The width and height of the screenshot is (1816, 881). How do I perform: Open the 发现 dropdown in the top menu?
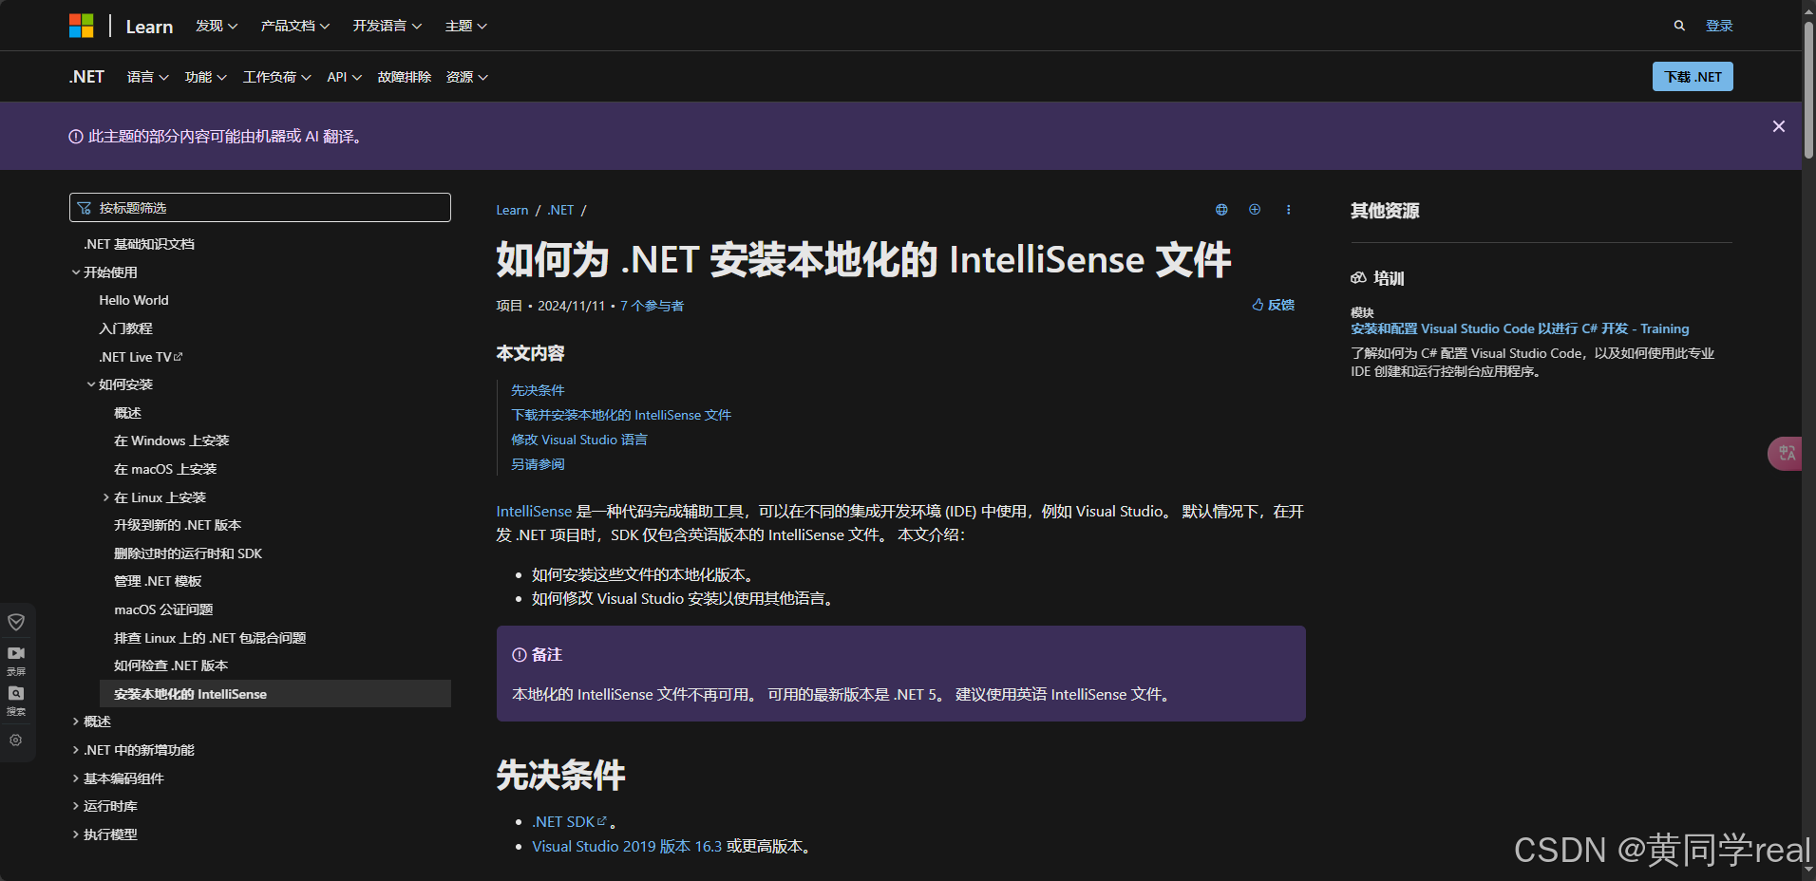tap(216, 26)
